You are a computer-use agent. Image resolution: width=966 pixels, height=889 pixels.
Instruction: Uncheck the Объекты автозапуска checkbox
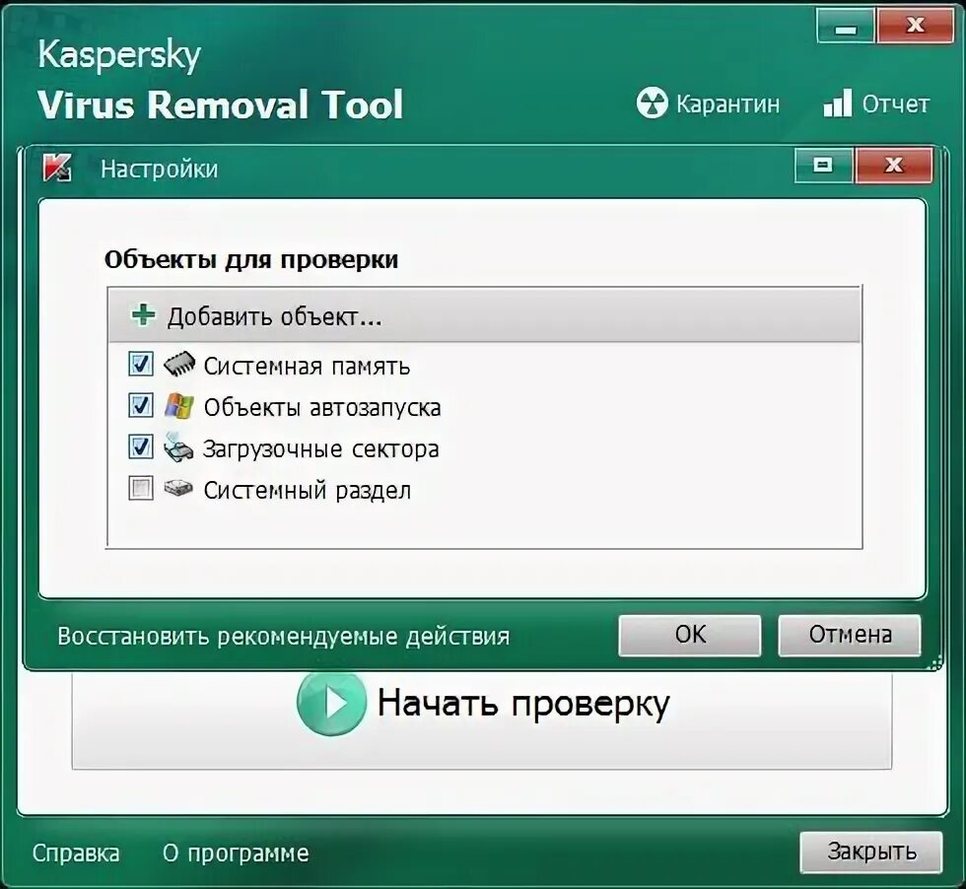[140, 405]
